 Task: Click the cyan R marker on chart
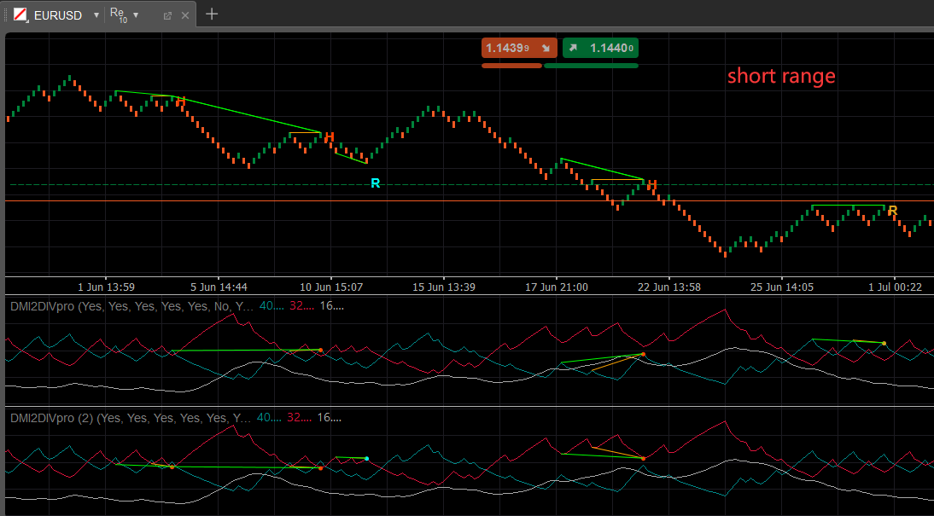click(x=376, y=183)
